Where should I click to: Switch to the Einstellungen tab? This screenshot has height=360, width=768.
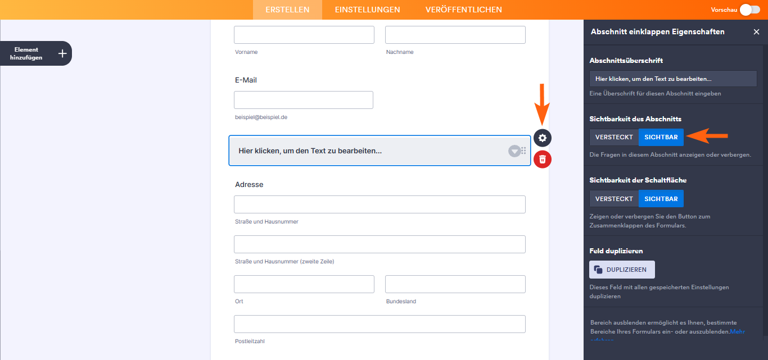click(367, 10)
